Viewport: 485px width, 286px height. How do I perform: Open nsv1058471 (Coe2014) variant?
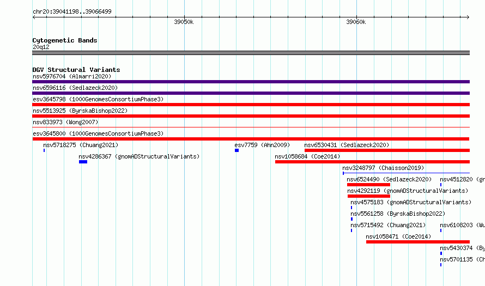point(398,236)
